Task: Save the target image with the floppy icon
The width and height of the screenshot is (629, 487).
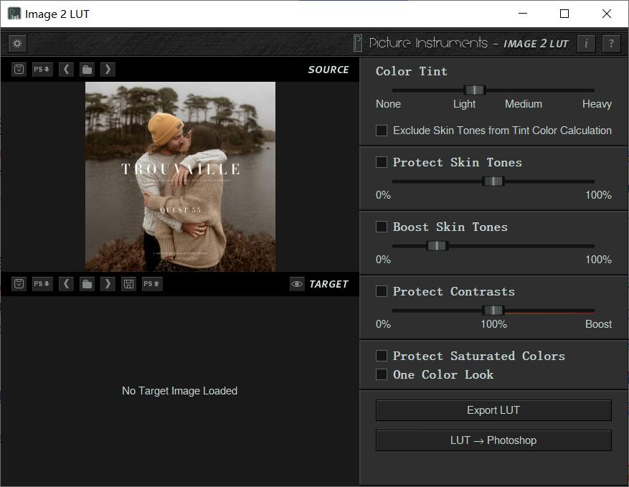Action: pyautogui.click(x=128, y=283)
